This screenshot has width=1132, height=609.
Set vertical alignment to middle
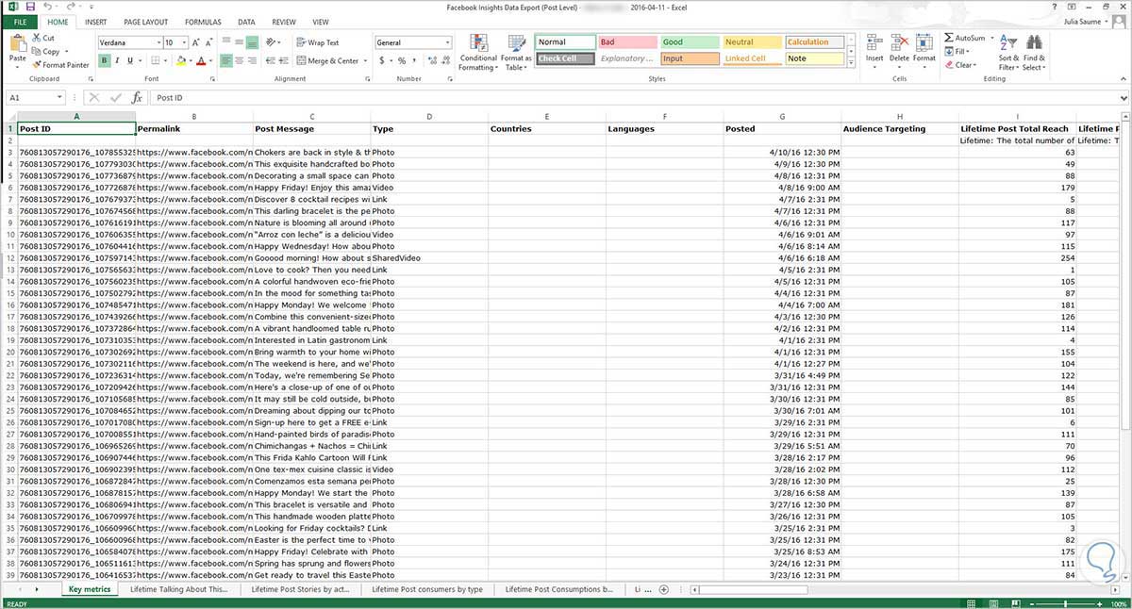(x=240, y=42)
